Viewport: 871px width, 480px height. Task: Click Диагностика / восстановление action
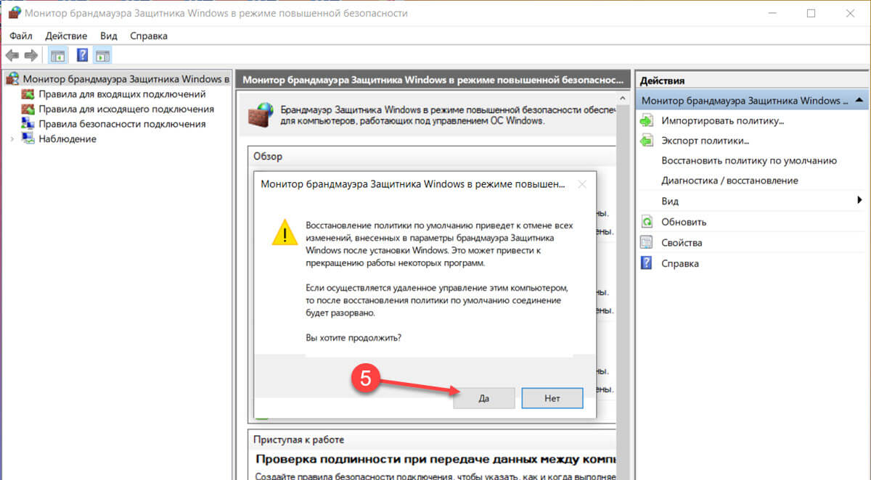(x=729, y=180)
